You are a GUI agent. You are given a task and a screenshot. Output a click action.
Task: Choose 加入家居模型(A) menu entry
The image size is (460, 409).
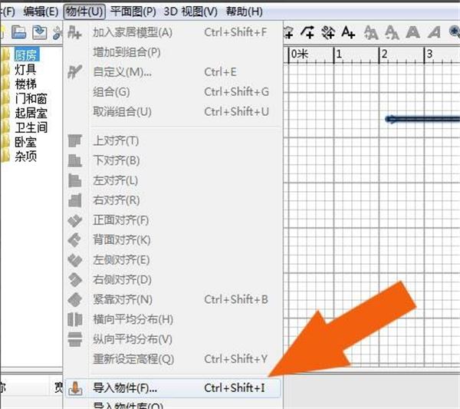pos(172,32)
